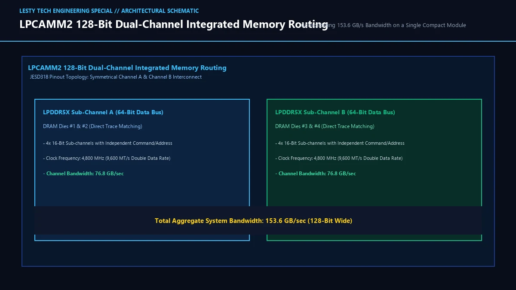Click Channel B 16-Bit Sub-channels bullet
Viewport: 516px width, 290px height.
(x=340, y=143)
